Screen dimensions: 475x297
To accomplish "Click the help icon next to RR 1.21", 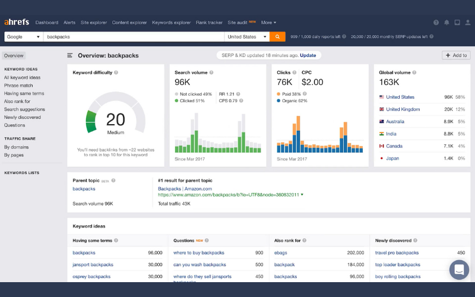I will [x=238, y=94].
